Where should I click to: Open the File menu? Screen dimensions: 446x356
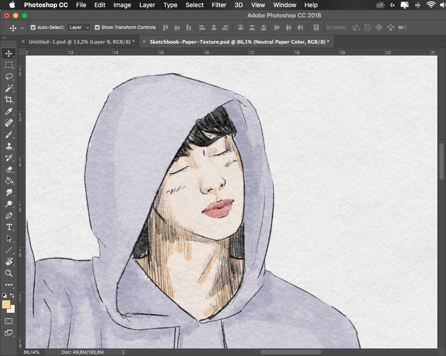coord(81,5)
